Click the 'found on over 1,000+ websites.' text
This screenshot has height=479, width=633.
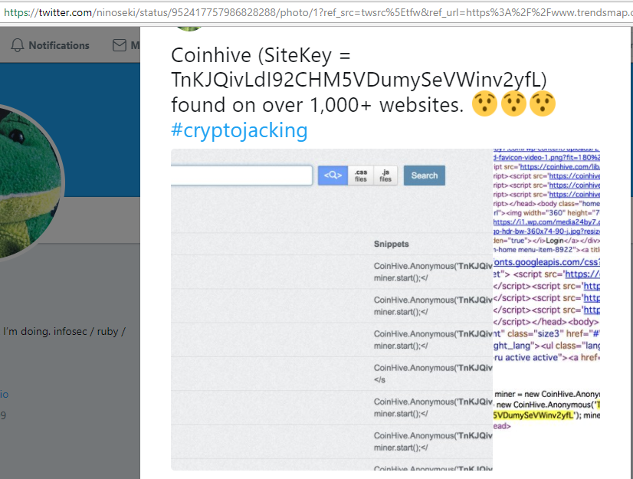pyautogui.click(x=317, y=105)
